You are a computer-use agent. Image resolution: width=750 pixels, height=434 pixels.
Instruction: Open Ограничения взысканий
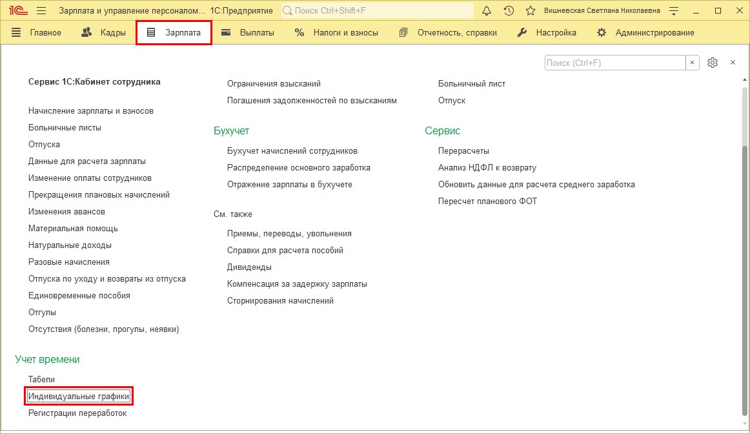(x=274, y=84)
